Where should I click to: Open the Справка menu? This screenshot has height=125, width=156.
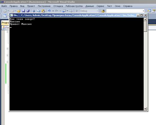coord(128,6)
